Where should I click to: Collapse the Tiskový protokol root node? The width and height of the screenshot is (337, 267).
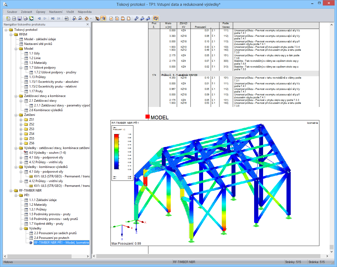(6, 30)
